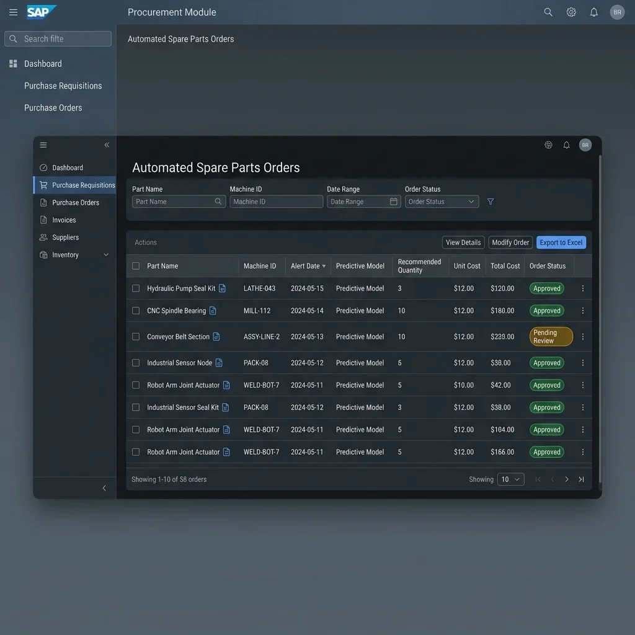Collapse sidebar via bottom chevron arrow
Viewport: 635px width, 635px height.
click(x=104, y=488)
